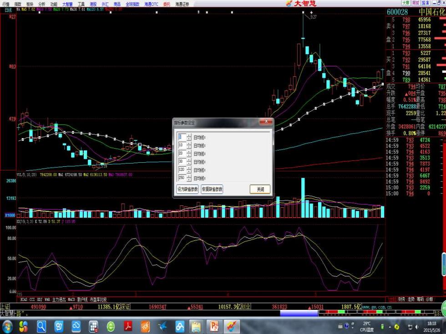
Task: Switch to the BIAS indicator tab
Action: pos(24,299)
